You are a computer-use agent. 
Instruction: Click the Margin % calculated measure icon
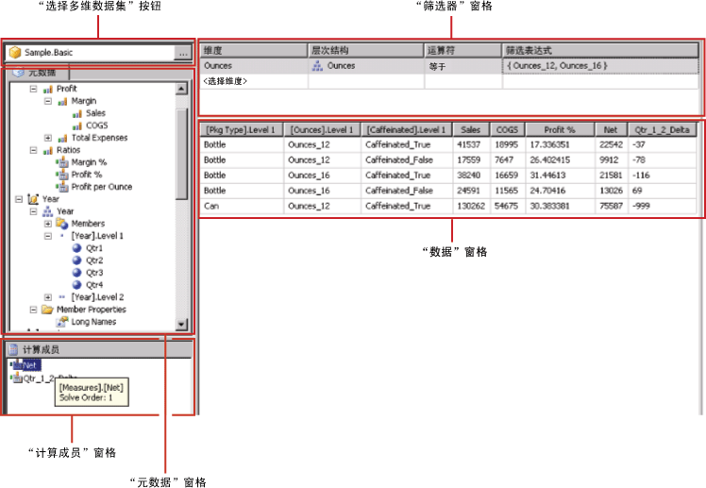click(62, 162)
